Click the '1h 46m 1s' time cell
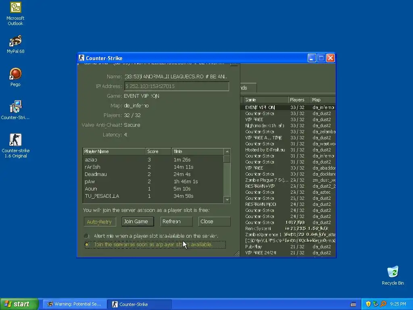This screenshot has width=413, height=310. click(x=186, y=181)
